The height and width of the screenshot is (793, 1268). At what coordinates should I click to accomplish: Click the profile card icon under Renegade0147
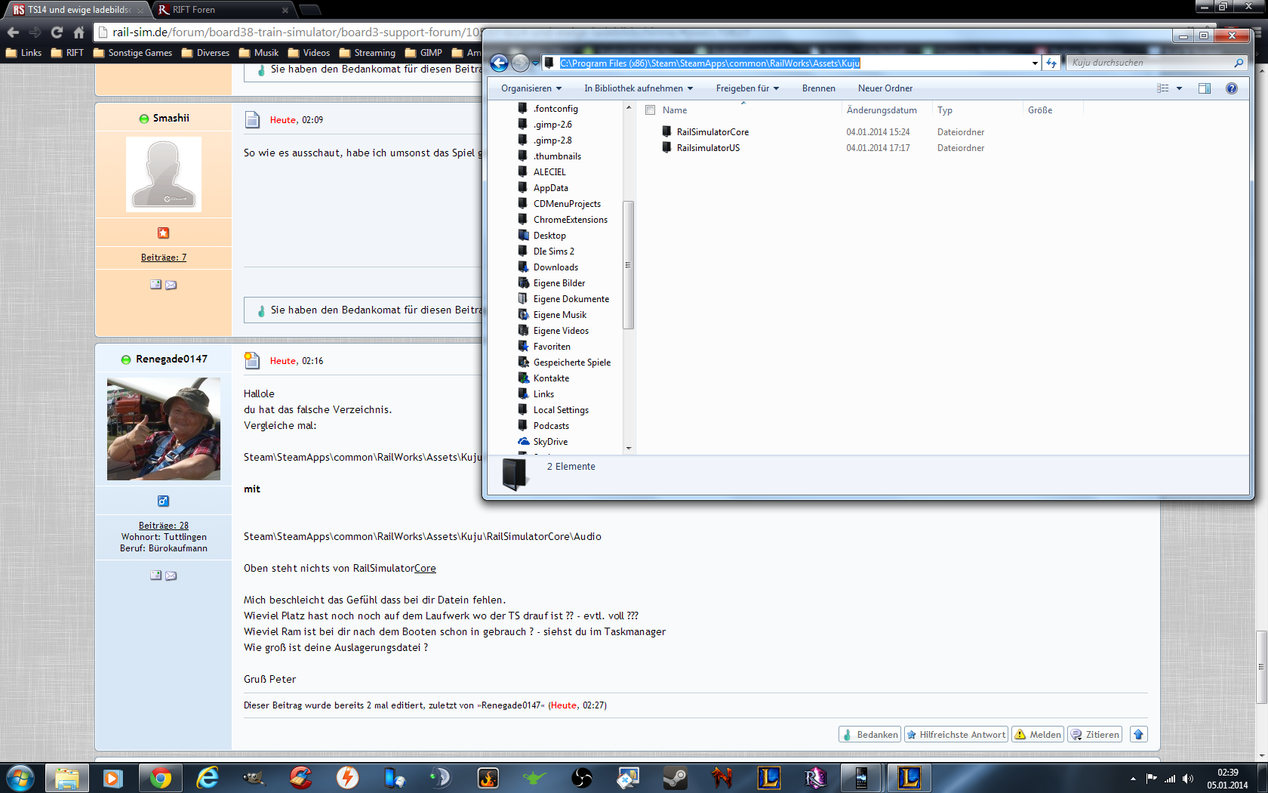tap(155, 575)
